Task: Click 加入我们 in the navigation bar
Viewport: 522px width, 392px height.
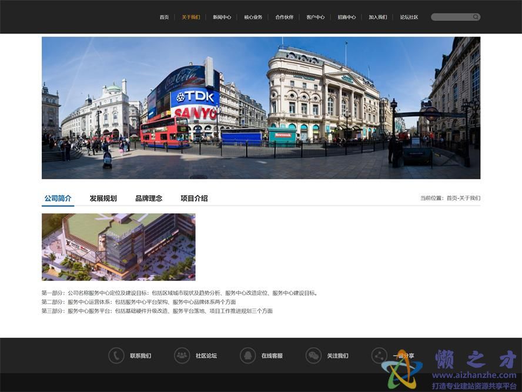Action: coord(378,17)
